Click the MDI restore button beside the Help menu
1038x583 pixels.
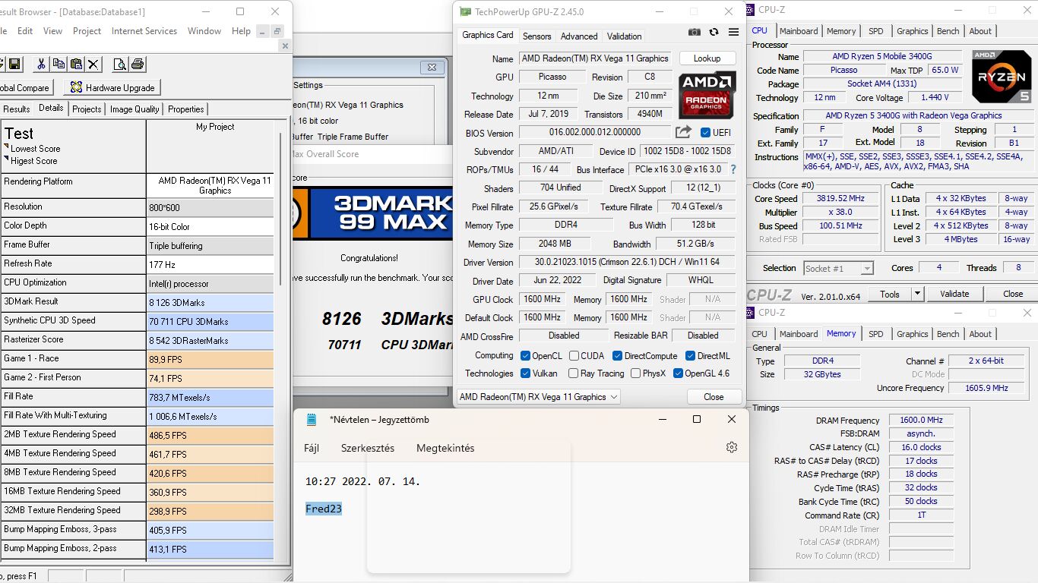point(277,31)
